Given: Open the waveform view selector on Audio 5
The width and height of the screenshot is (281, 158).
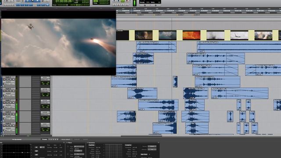Looking at the screenshot, I should point(8,82).
